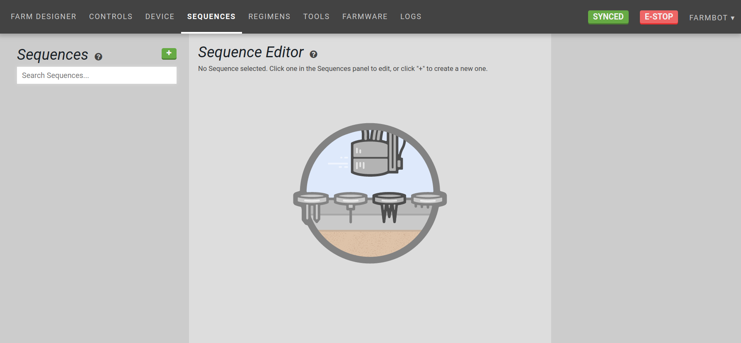Click the Sequence Editor heading text

[x=251, y=52]
